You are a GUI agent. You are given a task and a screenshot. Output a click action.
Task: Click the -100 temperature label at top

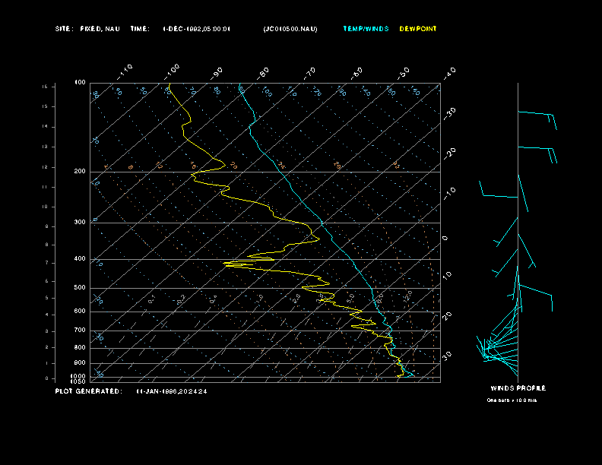[x=172, y=72]
